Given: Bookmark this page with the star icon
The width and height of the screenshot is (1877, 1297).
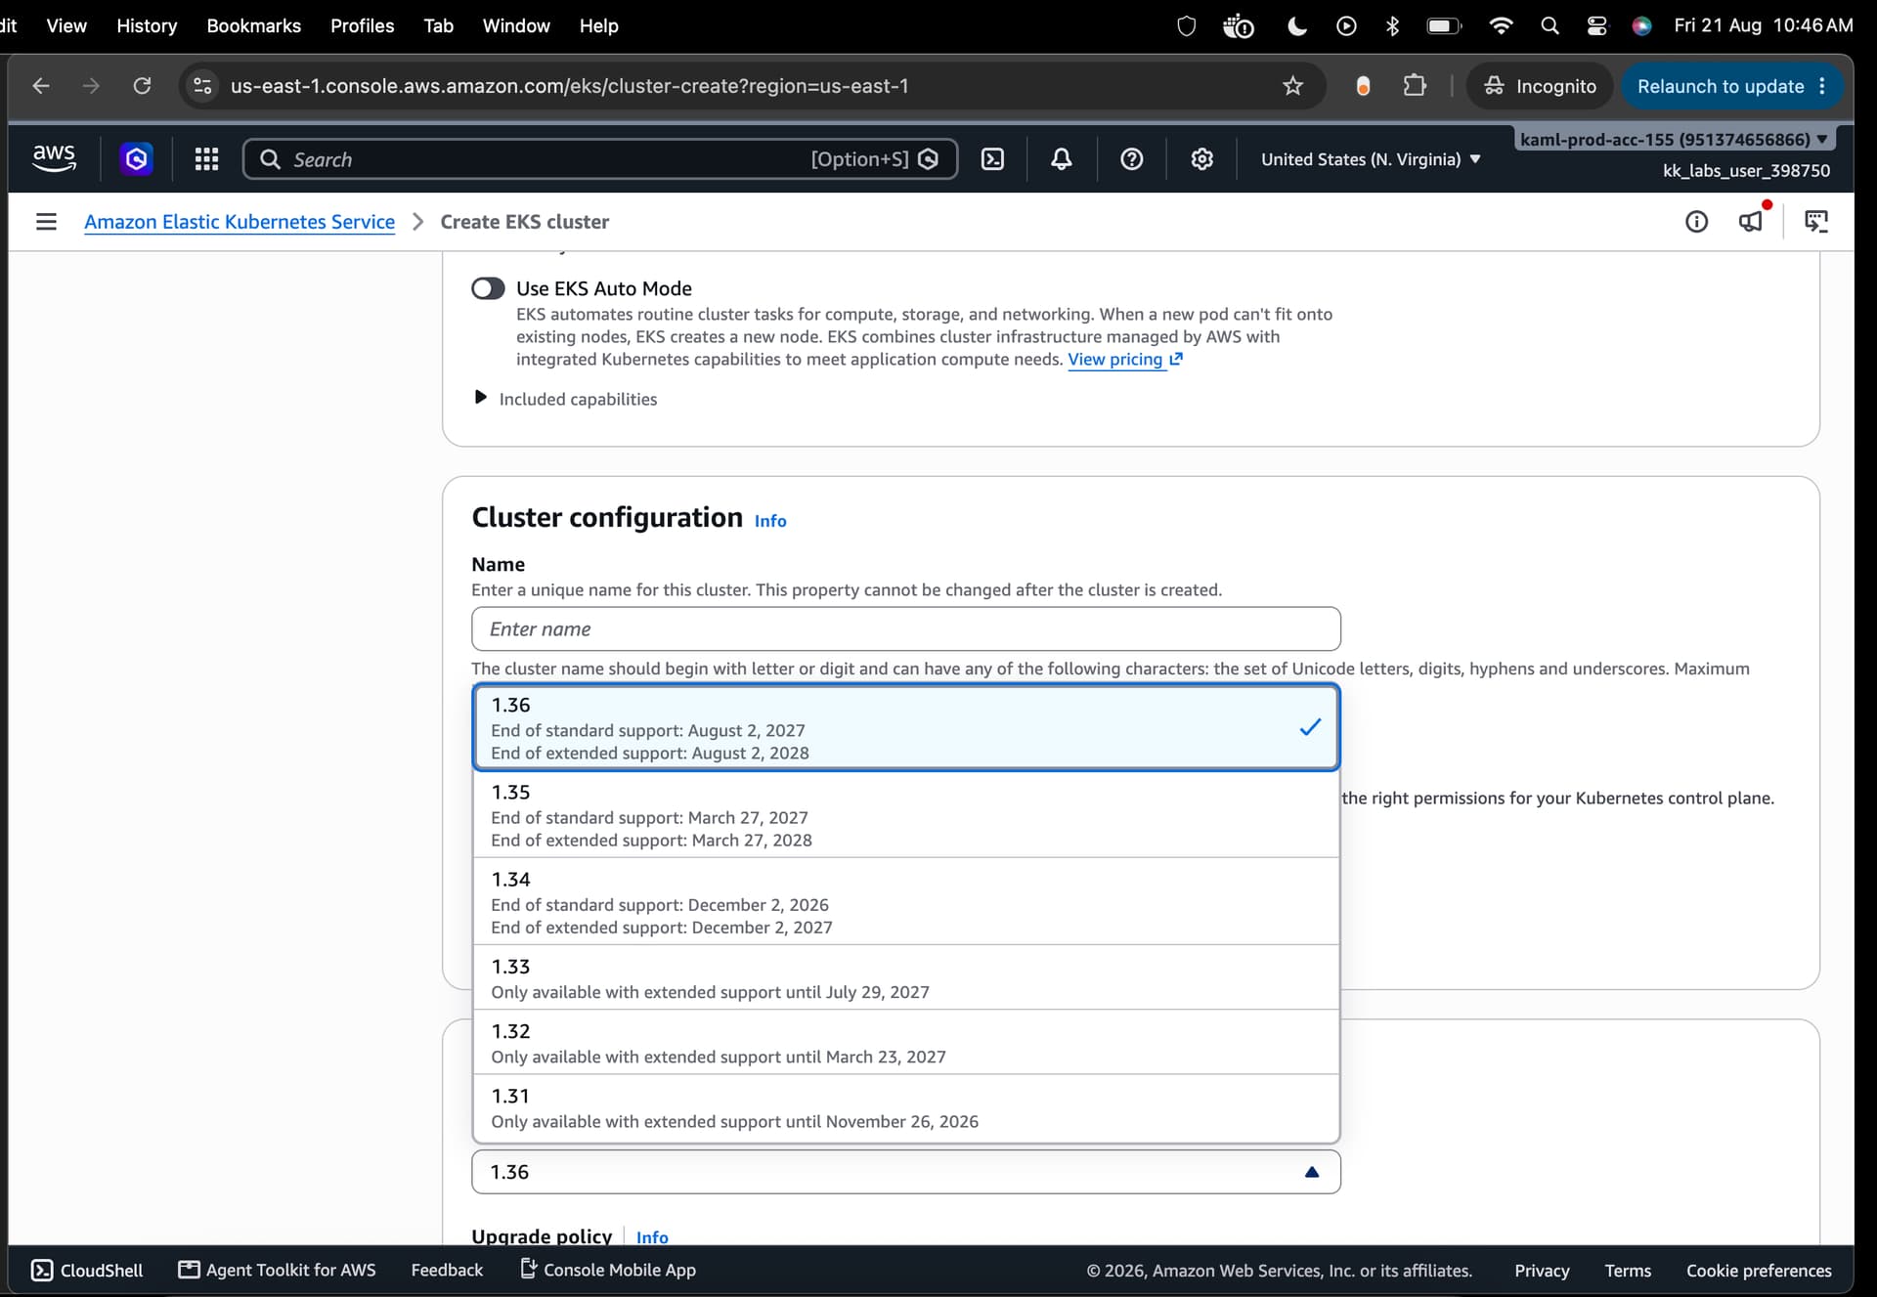Looking at the screenshot, I should 1292,86.
